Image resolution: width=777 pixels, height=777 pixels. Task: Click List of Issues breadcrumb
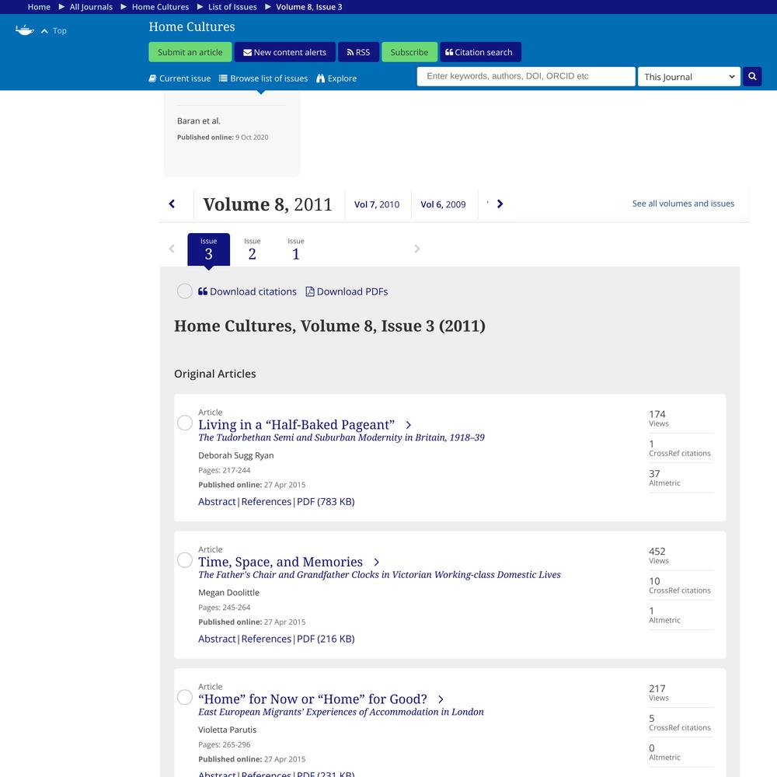(232, 7)
